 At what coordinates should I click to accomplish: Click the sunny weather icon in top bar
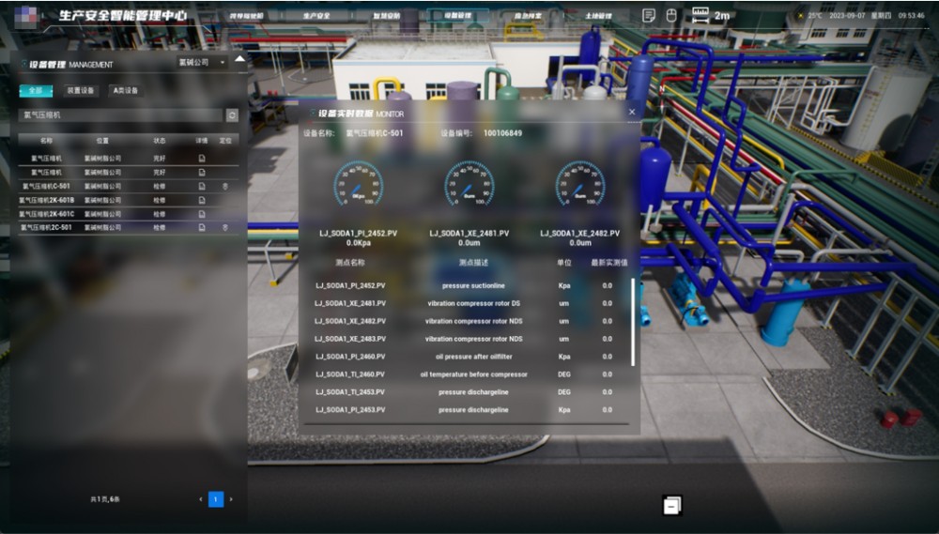pos(800,16)
